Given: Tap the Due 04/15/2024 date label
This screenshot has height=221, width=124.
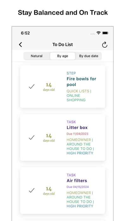Looking at the screenshot, I should (x=77, y=187).
